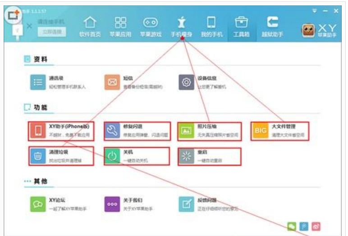Launch 修复闪退 wrench icon

coord(112,131)
